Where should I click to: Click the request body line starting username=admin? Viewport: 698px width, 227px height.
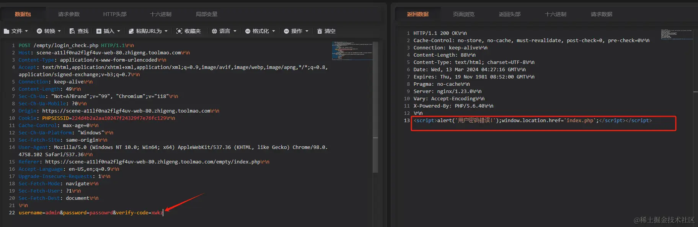(x=91, y=212)
